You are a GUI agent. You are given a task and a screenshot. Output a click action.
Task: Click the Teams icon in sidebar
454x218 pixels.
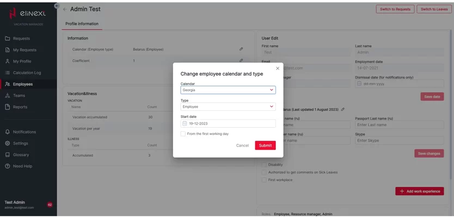8,96
